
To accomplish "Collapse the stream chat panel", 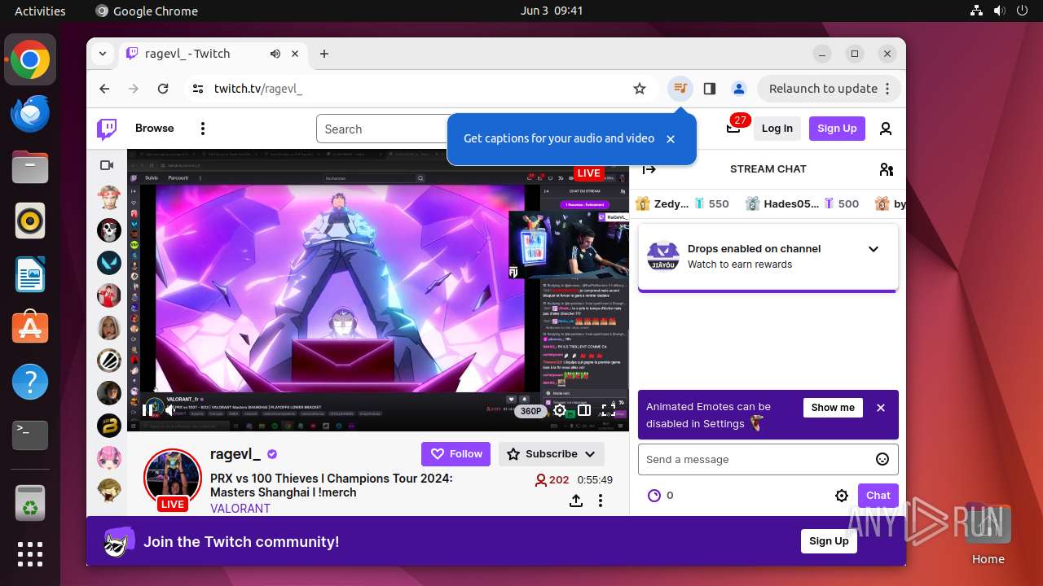I will [x=649, y=169].
